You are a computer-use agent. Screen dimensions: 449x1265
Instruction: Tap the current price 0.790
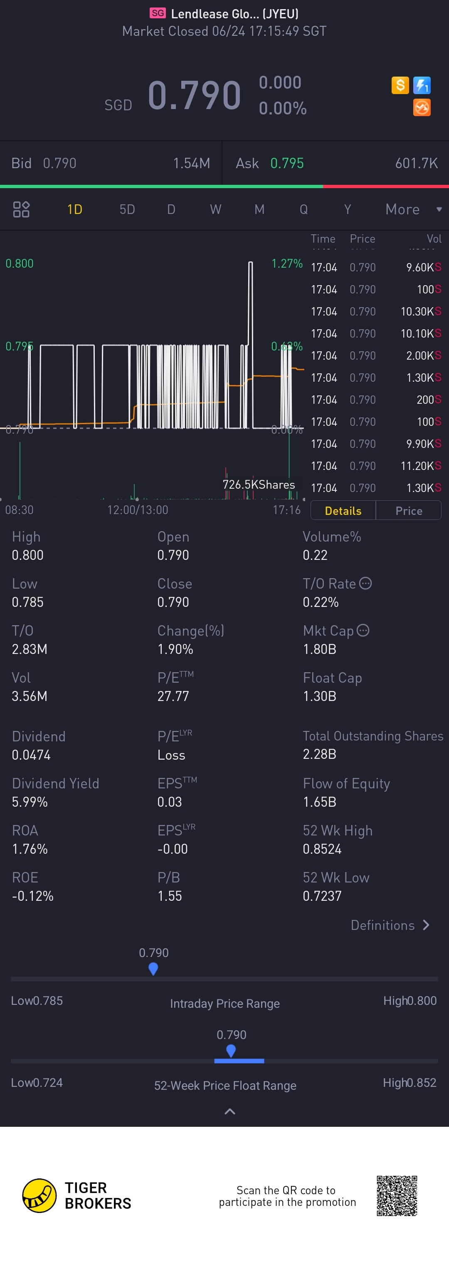coord(194,95)
